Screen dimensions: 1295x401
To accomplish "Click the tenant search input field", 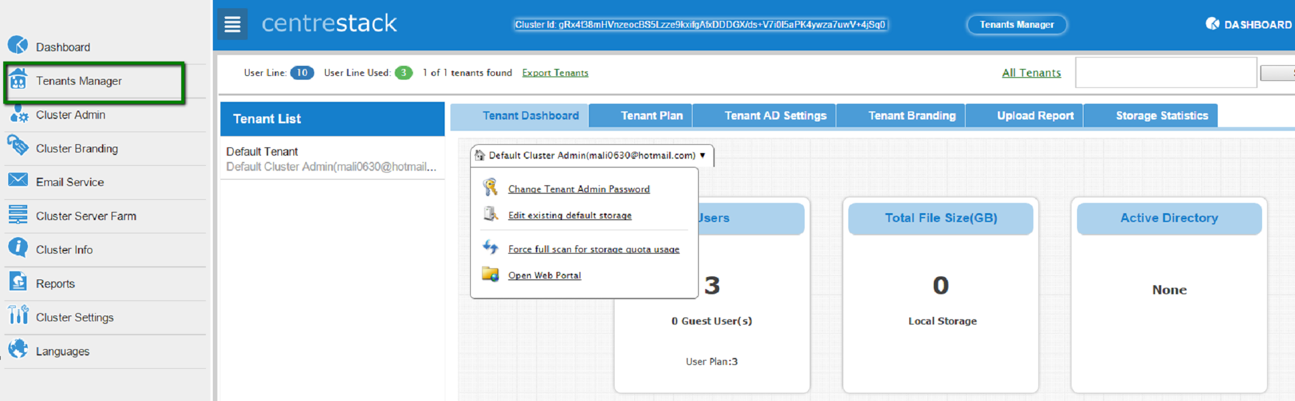I will click(x=1166, y=73).
